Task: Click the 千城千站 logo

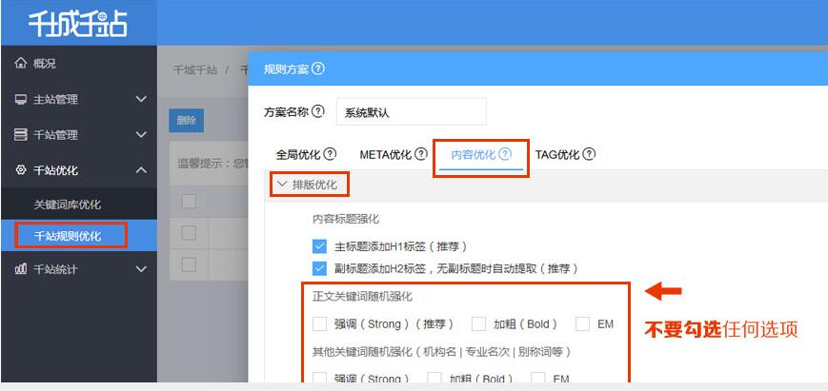Action: [x=77, y=23]
